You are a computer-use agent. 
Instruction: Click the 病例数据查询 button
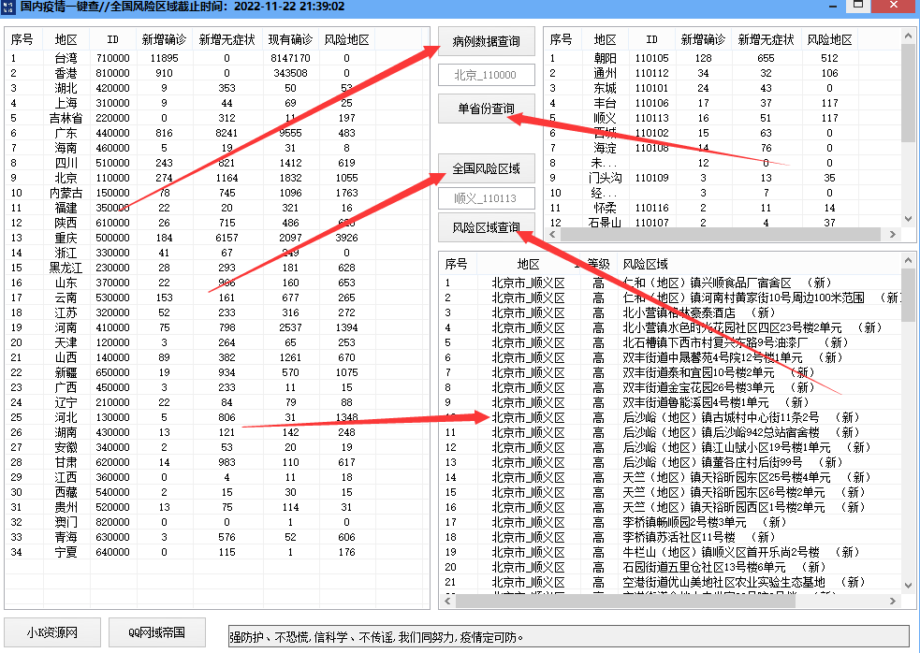(487, 41)
